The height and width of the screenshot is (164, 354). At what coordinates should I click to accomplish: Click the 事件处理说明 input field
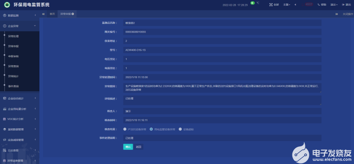coord(222,138)
